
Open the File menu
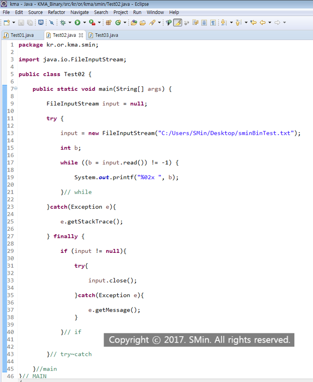coord(6,12)
